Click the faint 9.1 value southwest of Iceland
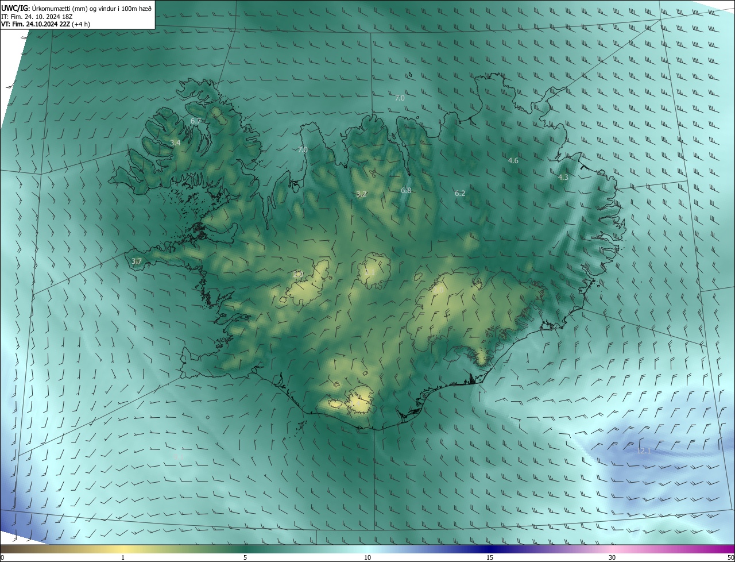Viewport: 735px width, 562px height. pyautogui.click(x=178, y=457)
